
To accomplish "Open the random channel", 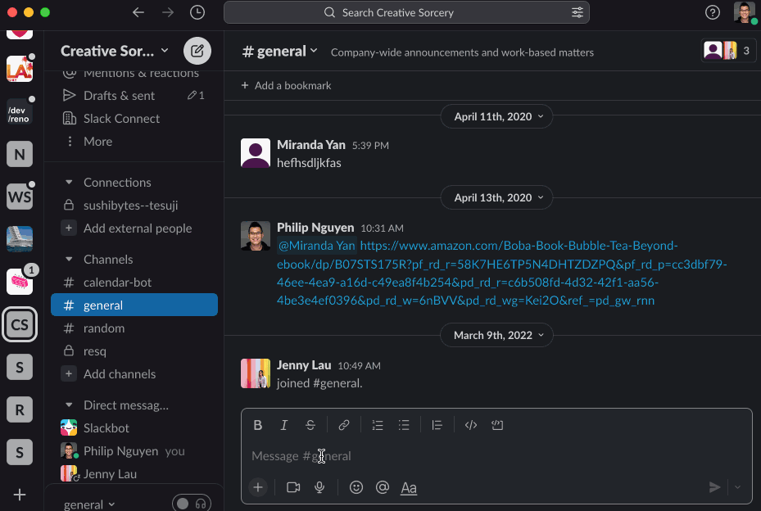I will [104, 328].
